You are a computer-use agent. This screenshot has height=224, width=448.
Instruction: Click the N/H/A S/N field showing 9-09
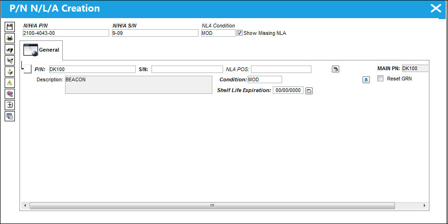click(x=155, y=33)
